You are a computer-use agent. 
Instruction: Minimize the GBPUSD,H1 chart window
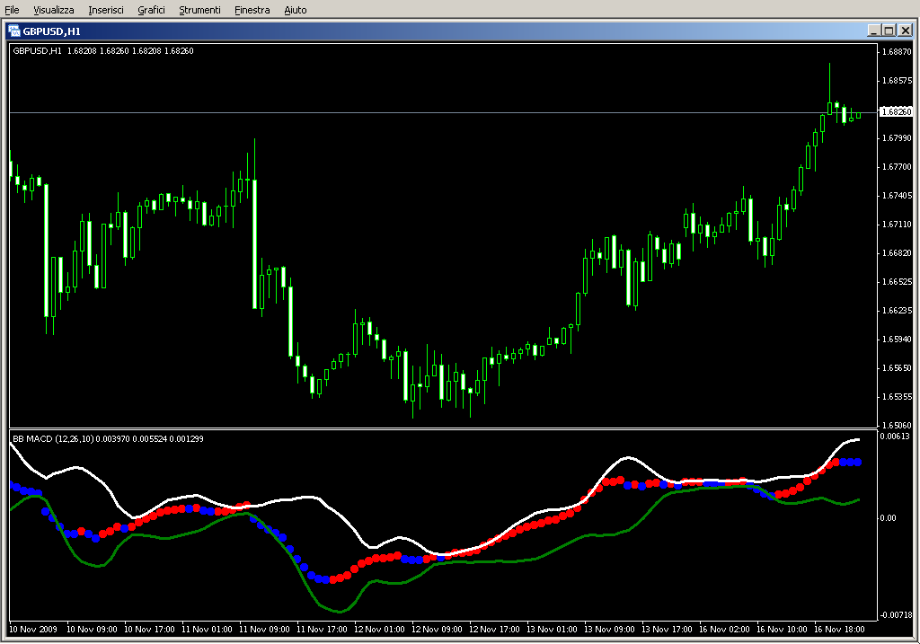click(873, 31)
